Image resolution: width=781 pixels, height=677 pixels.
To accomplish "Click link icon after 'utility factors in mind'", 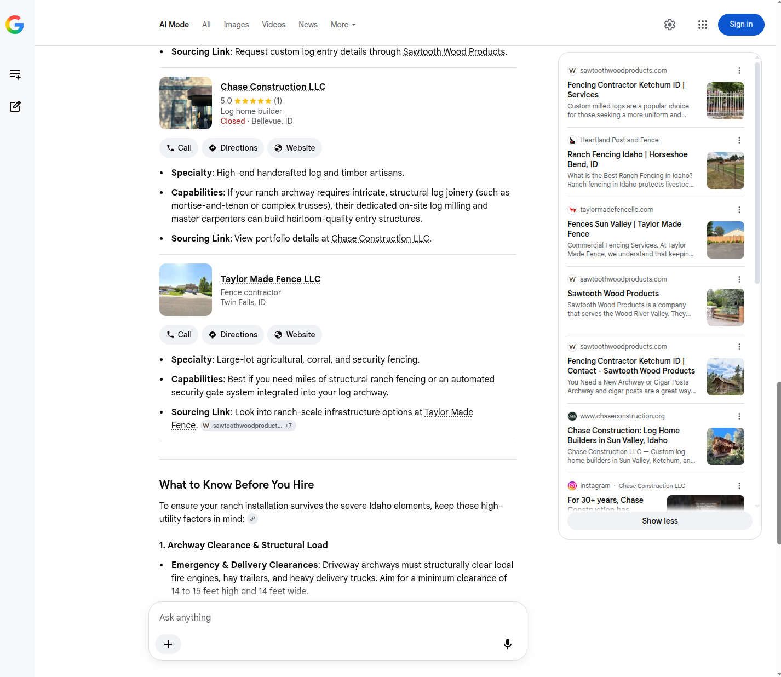I will (252, 519).
